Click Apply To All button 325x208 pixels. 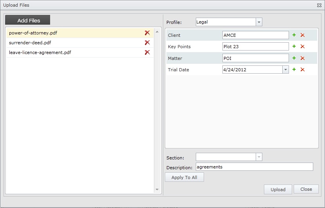tap(184, 177)
